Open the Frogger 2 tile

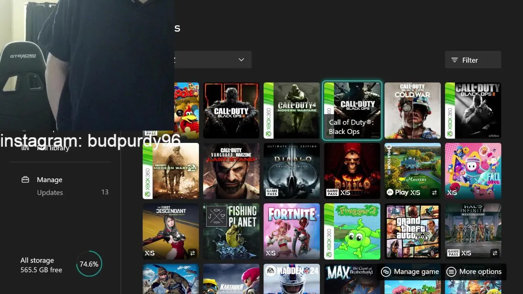352,231
